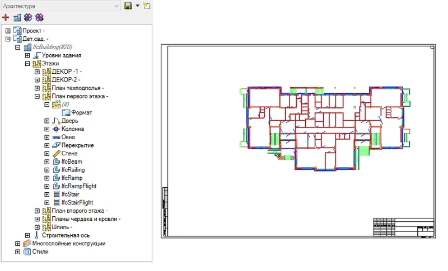The image size is (448, 271).
Task: Select the IfcRailing tree item
Action: click(72, 169)
